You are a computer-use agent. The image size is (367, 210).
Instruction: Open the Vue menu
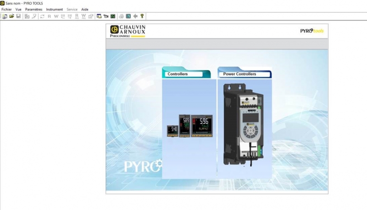click(x=18, y=10)
